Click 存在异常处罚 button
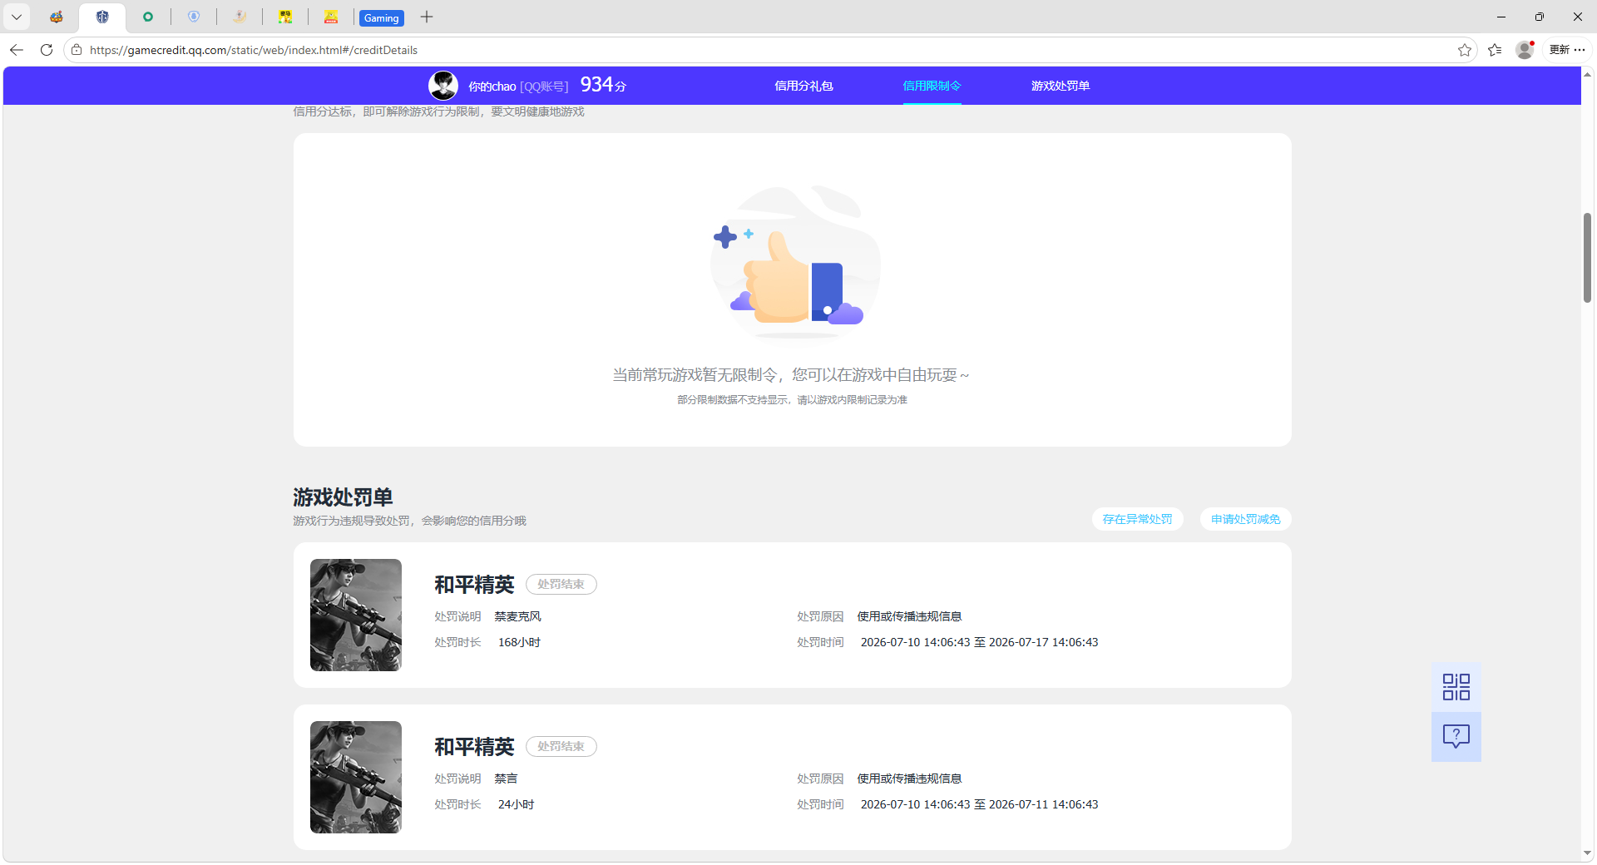The image size is (1597, 865). click(1137, 519)
